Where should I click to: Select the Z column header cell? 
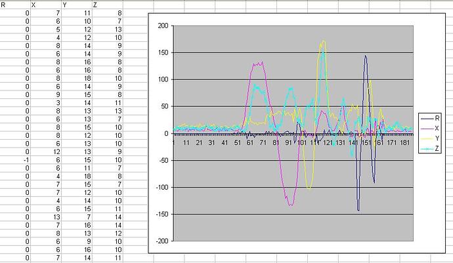pyautogui.click(x=108, y=5)
